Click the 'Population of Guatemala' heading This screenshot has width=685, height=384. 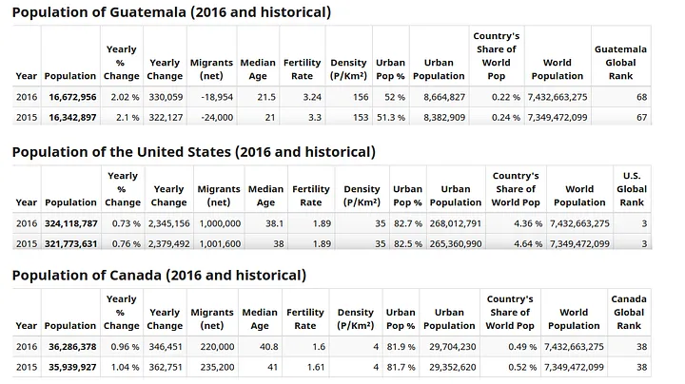click(x=171, y=12)
